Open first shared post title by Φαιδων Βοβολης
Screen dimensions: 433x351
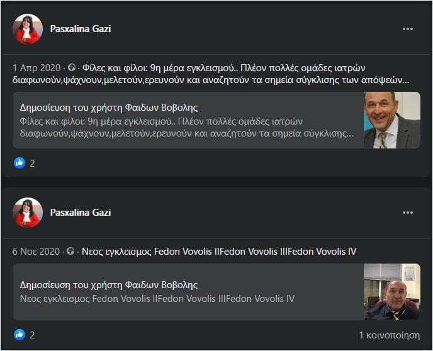[x=109, y=108]
